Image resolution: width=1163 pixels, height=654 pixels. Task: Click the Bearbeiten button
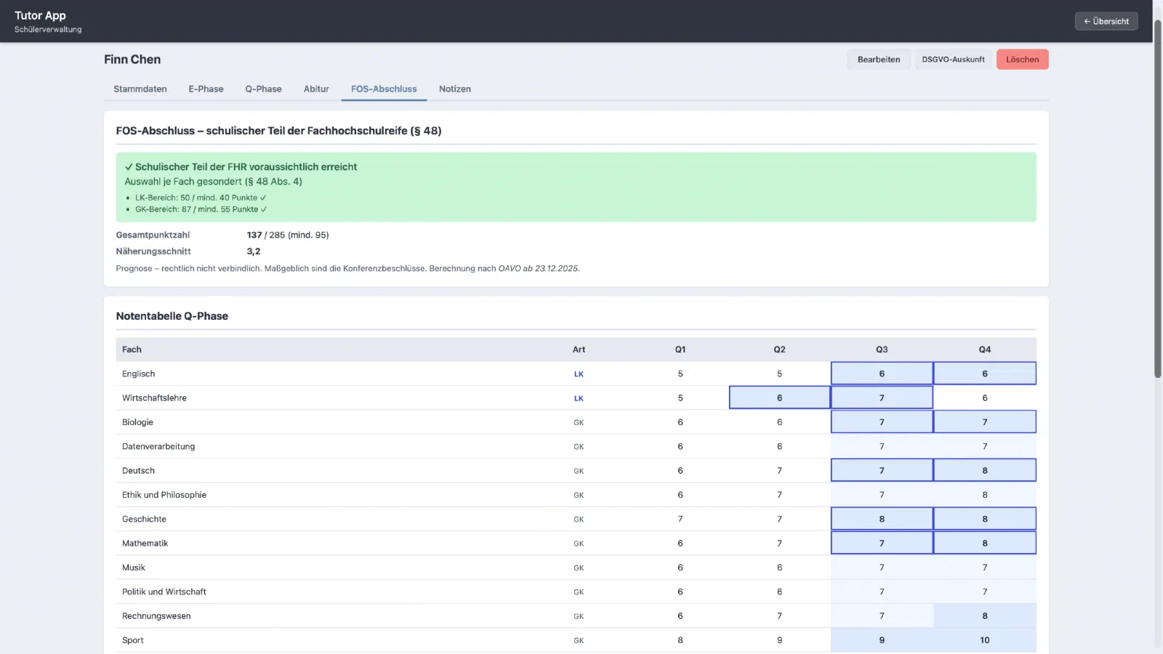(879, 60)
